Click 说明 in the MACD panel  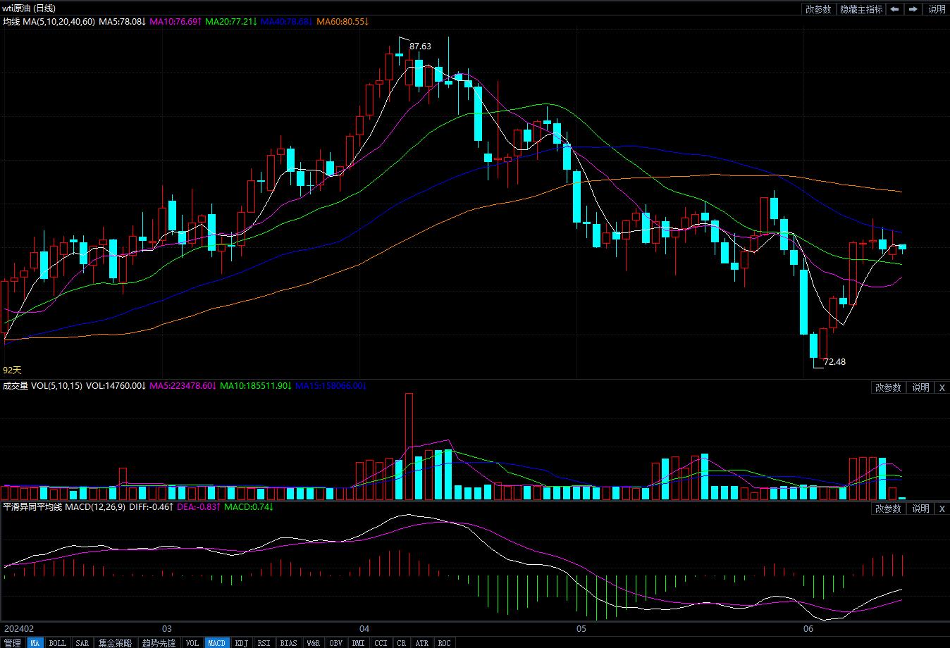coord(920,509)
